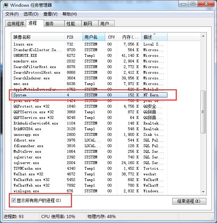Select the 进程 tab
Viewport: 217px width, 223px height.
pos(35,23)
